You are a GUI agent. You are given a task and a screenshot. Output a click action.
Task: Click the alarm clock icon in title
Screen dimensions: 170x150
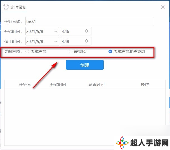(x=6, y=7)
